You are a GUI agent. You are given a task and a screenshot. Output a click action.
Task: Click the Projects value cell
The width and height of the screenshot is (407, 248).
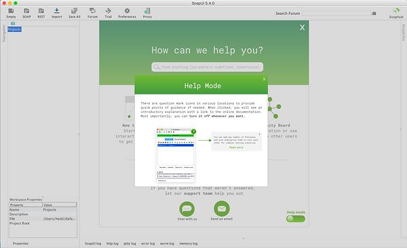coord(60,209)
